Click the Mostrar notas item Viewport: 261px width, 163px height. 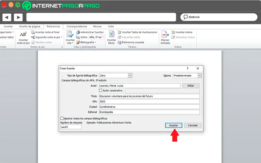pos(42,42)
